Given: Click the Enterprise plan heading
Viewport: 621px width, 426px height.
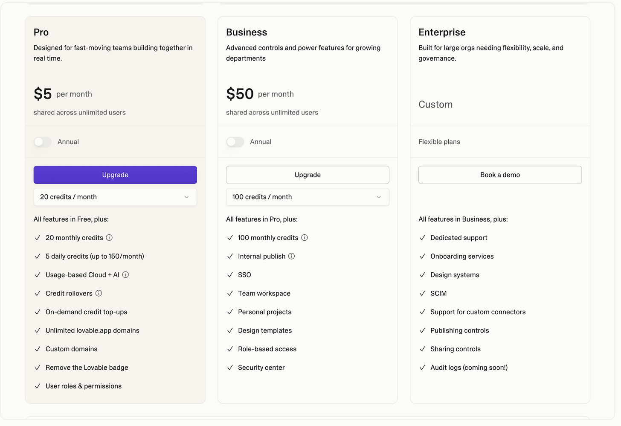Looking at the screenshot, I should tap(442, 32).
